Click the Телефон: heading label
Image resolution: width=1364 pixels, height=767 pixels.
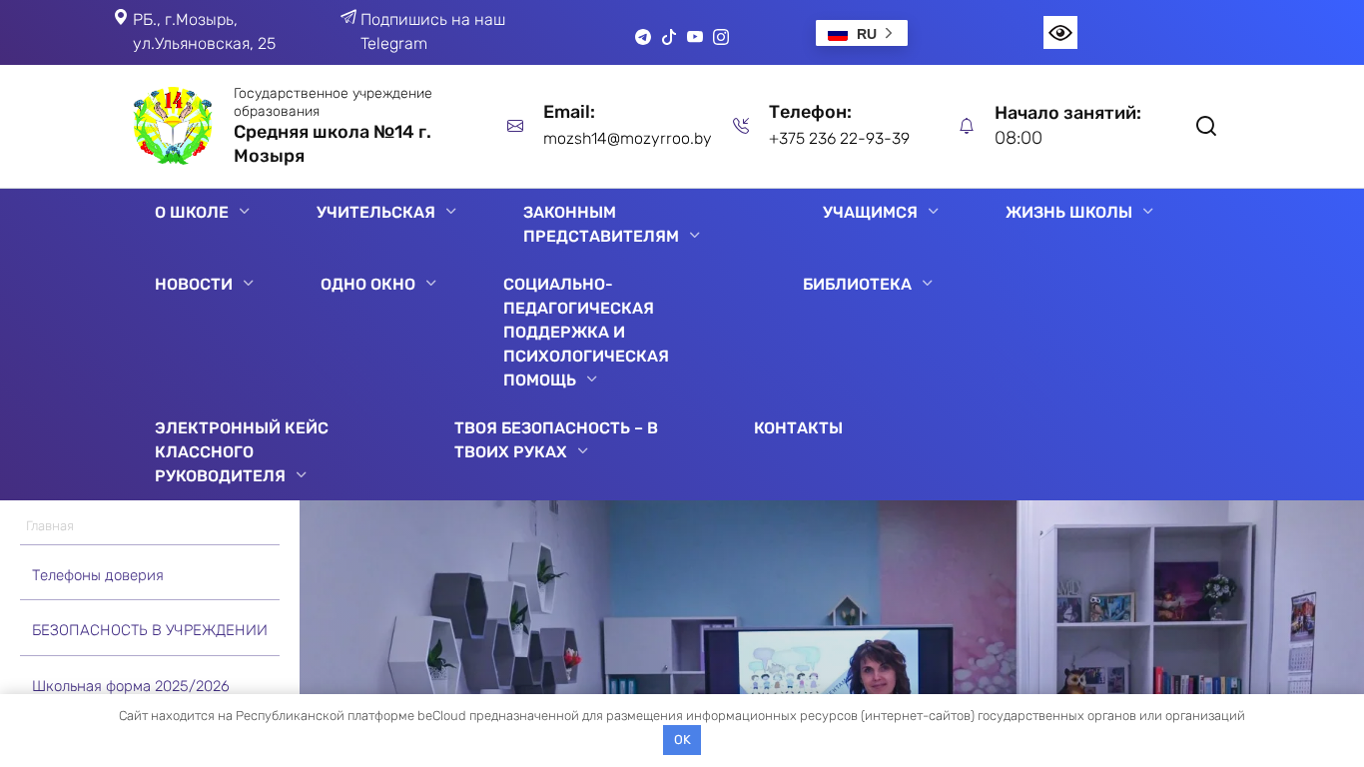click(x=810, y=112)
